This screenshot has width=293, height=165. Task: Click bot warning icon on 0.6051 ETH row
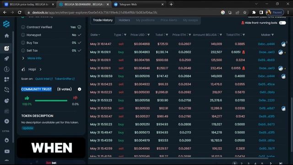[244, 52]
